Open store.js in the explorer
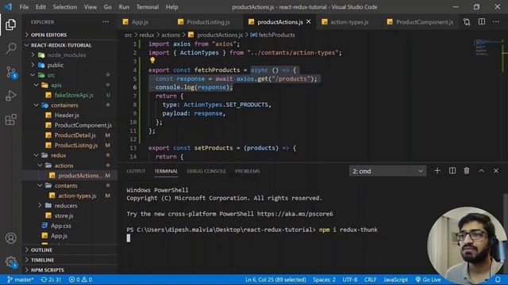The height and width of the screenshot is (285, 508). click(x=70, y=215)
